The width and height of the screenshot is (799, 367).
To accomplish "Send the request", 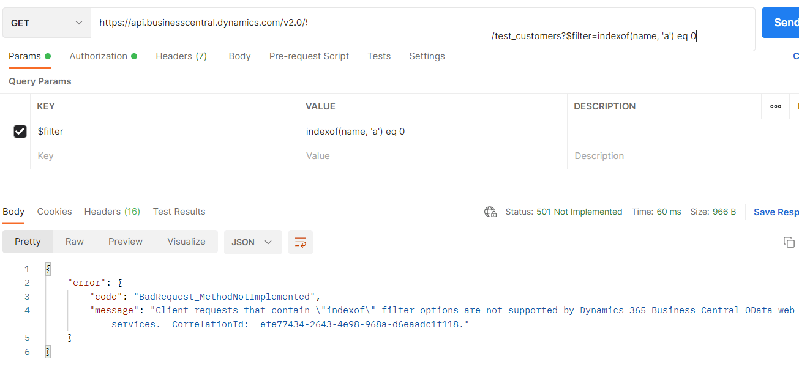I will [781, 23].
